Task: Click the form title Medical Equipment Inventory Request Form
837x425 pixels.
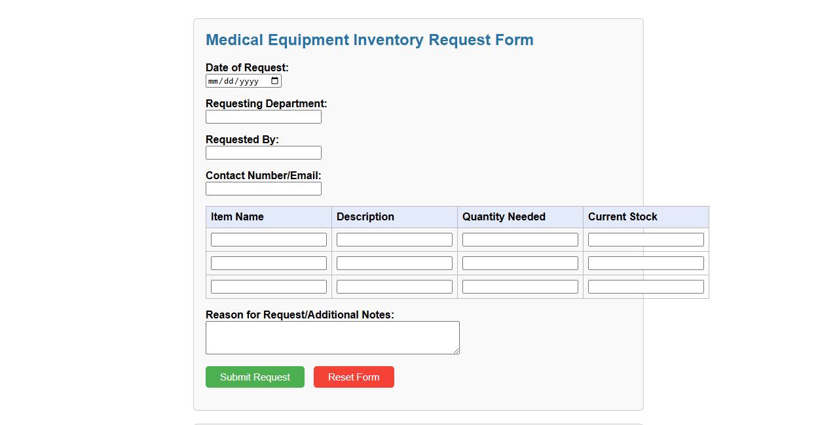Action: [369, 40]
